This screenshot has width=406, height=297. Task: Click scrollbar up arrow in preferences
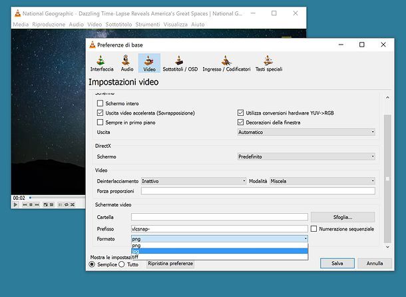click(x=387, y=98)
